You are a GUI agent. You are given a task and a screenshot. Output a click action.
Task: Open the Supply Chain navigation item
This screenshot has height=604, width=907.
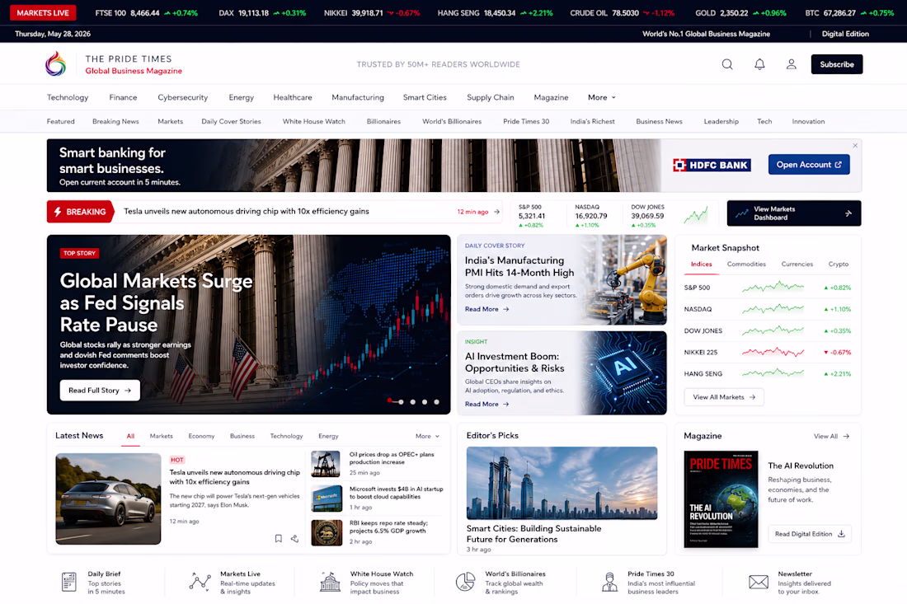[x=491, y=97]
